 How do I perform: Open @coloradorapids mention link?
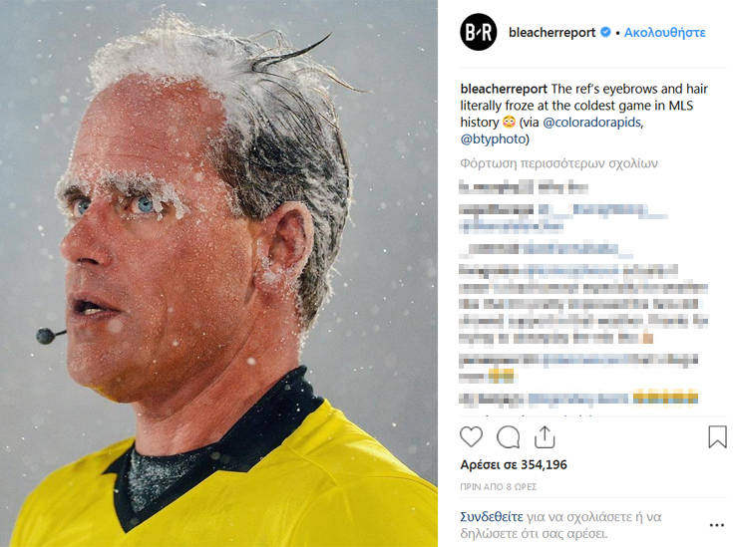pyautogui.click(x=591, y=123)
